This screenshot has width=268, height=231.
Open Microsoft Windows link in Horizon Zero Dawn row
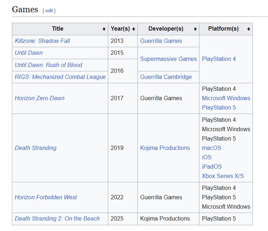226,98
